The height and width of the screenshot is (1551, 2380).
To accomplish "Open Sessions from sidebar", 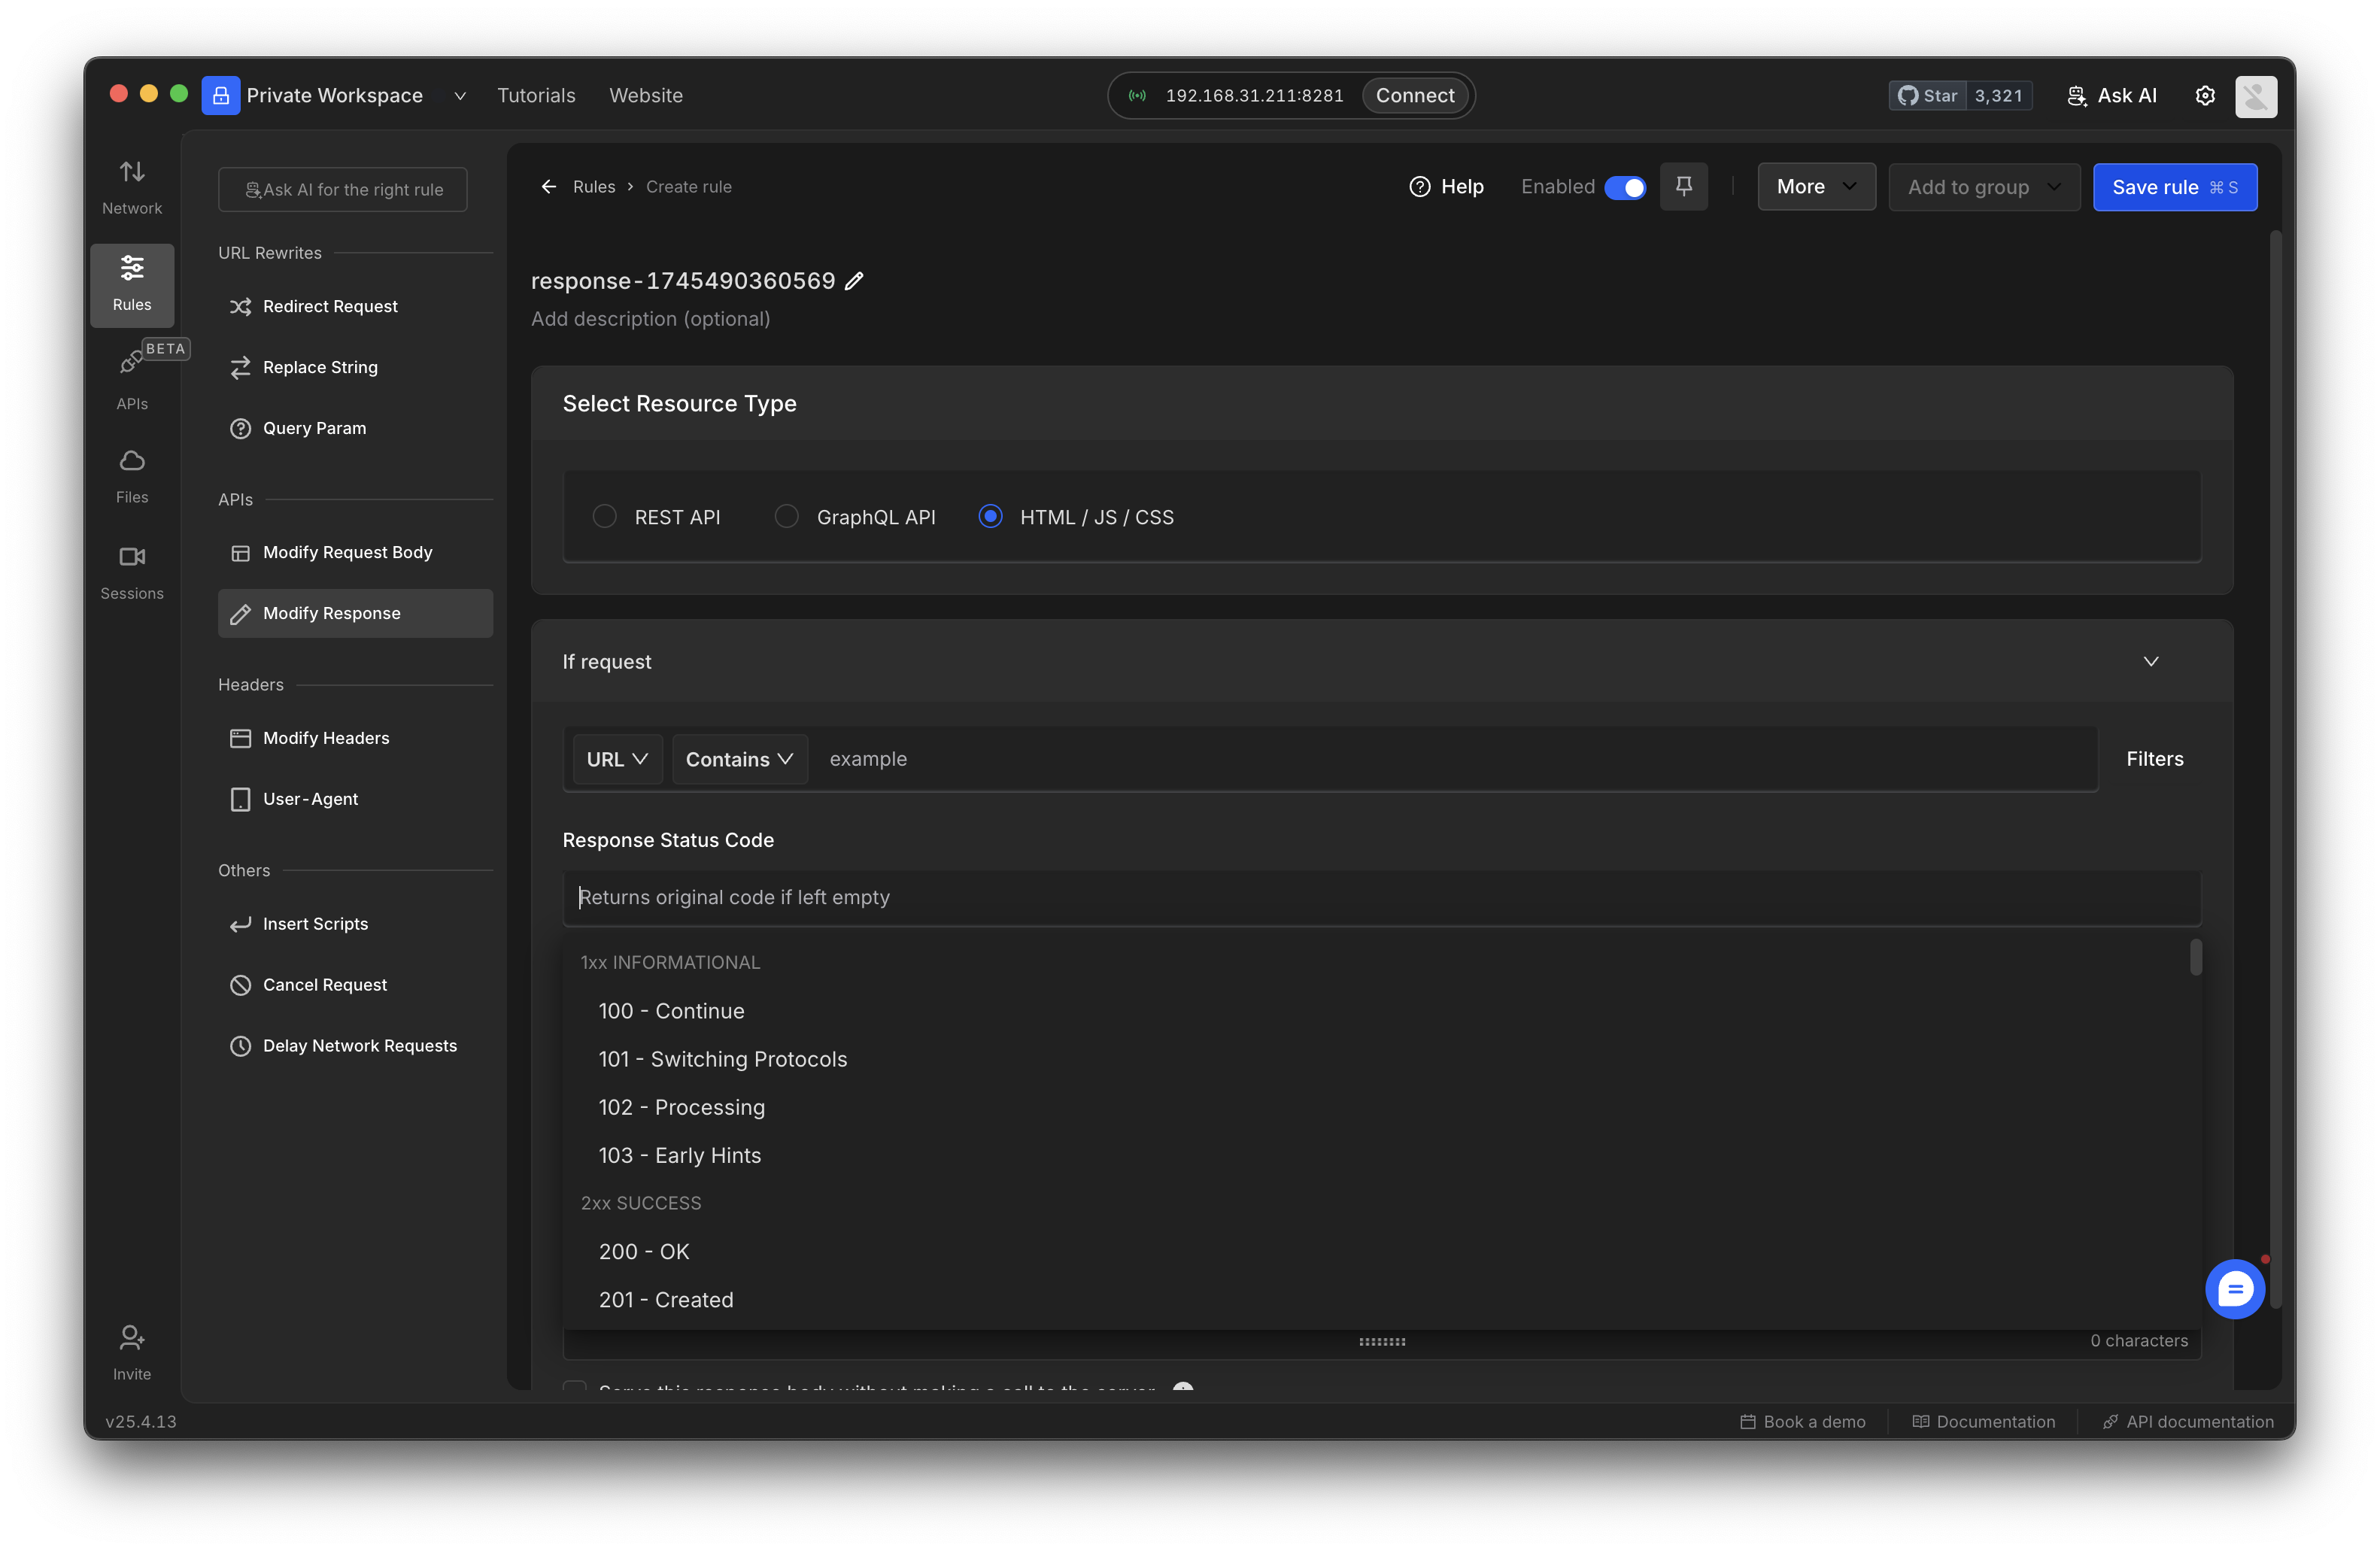I will tap(132, 572).
